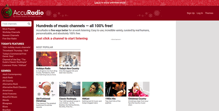
Task: Select Beautiful Music genre
Action: 10,97
